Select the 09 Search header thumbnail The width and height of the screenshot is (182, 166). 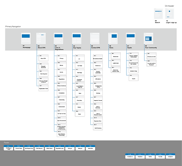(158, 14)
